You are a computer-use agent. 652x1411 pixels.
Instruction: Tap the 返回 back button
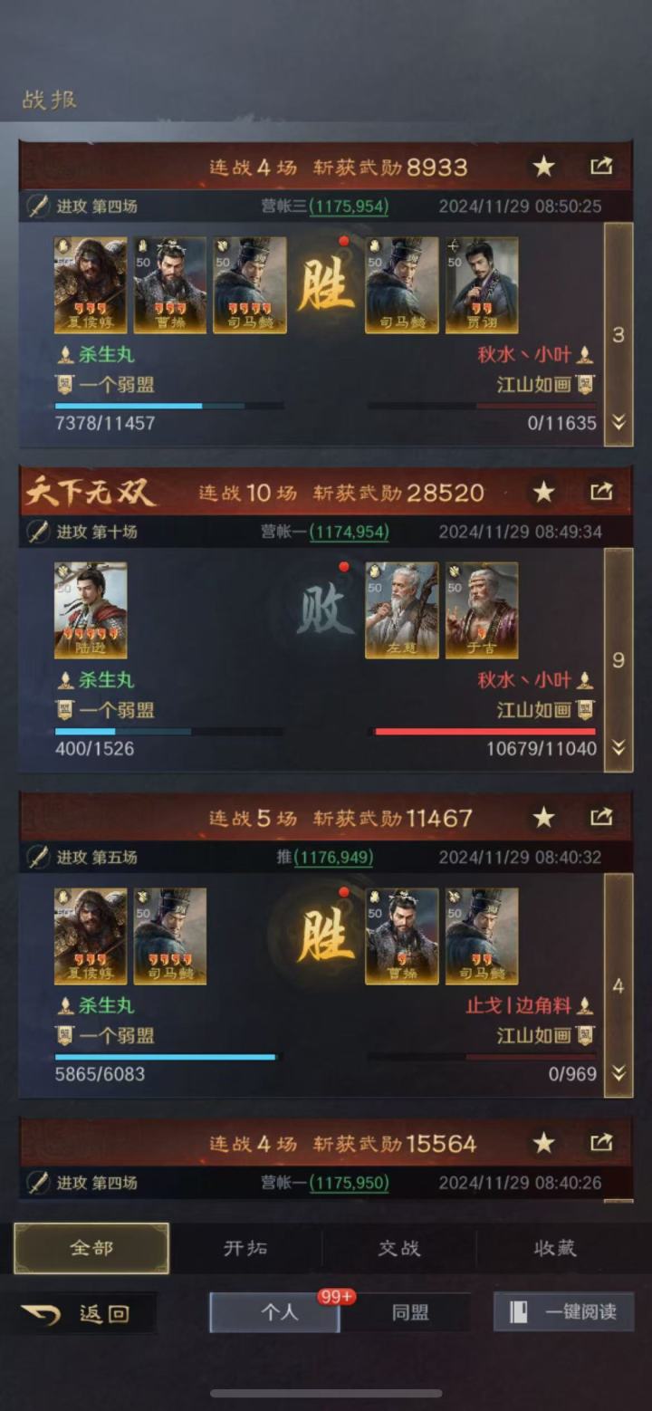[x=87, y=1312]
